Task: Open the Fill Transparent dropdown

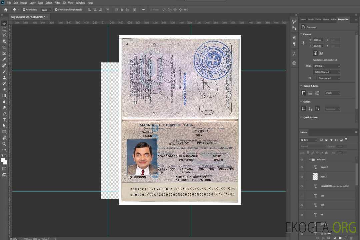Action: [329, 78]
